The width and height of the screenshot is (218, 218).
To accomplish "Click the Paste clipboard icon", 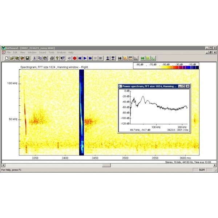I will pos(44,58).
